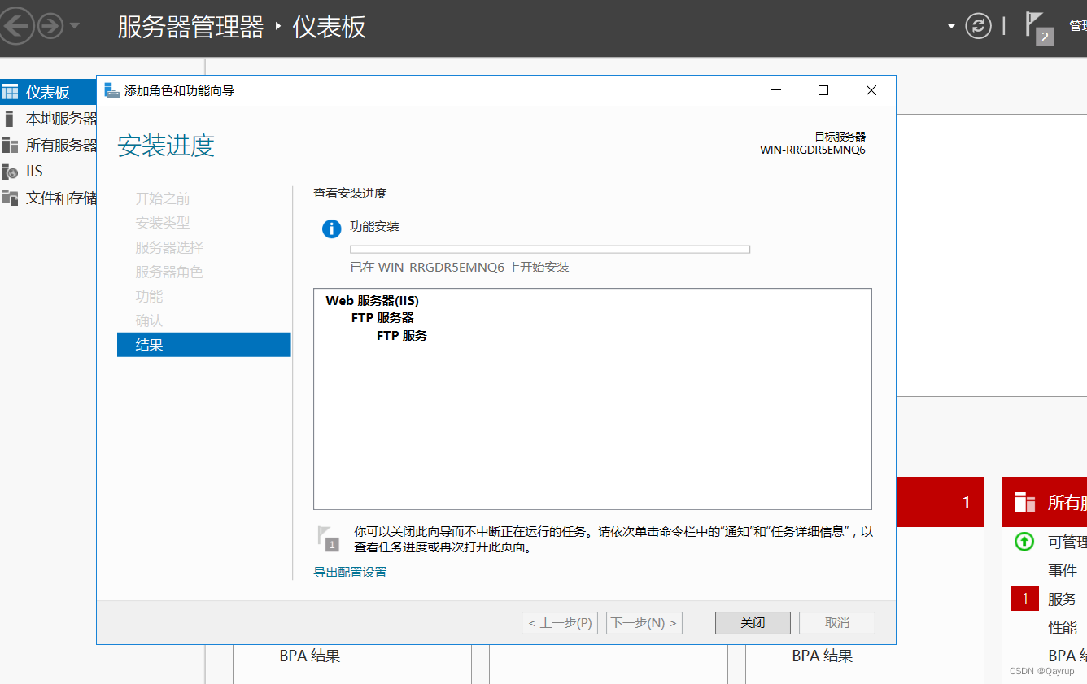Click the feature installation progress bar
This screenshot has height=684, width=1087.
[x=551, y=249]
